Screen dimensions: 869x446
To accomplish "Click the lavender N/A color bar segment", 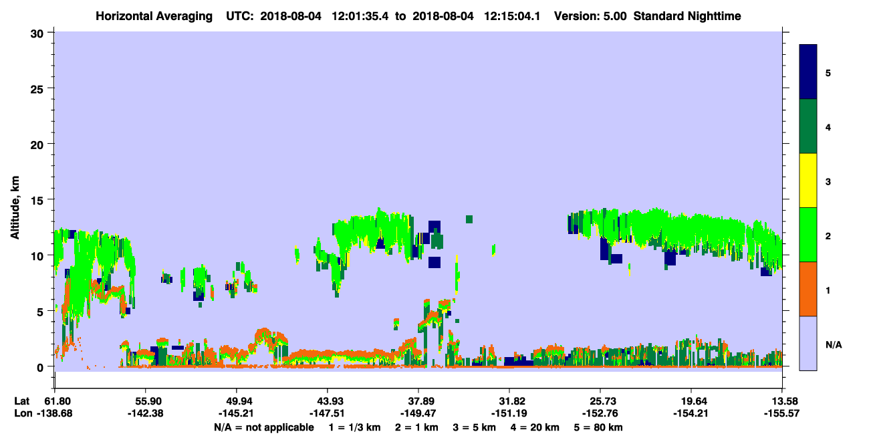I will point(808,343).
